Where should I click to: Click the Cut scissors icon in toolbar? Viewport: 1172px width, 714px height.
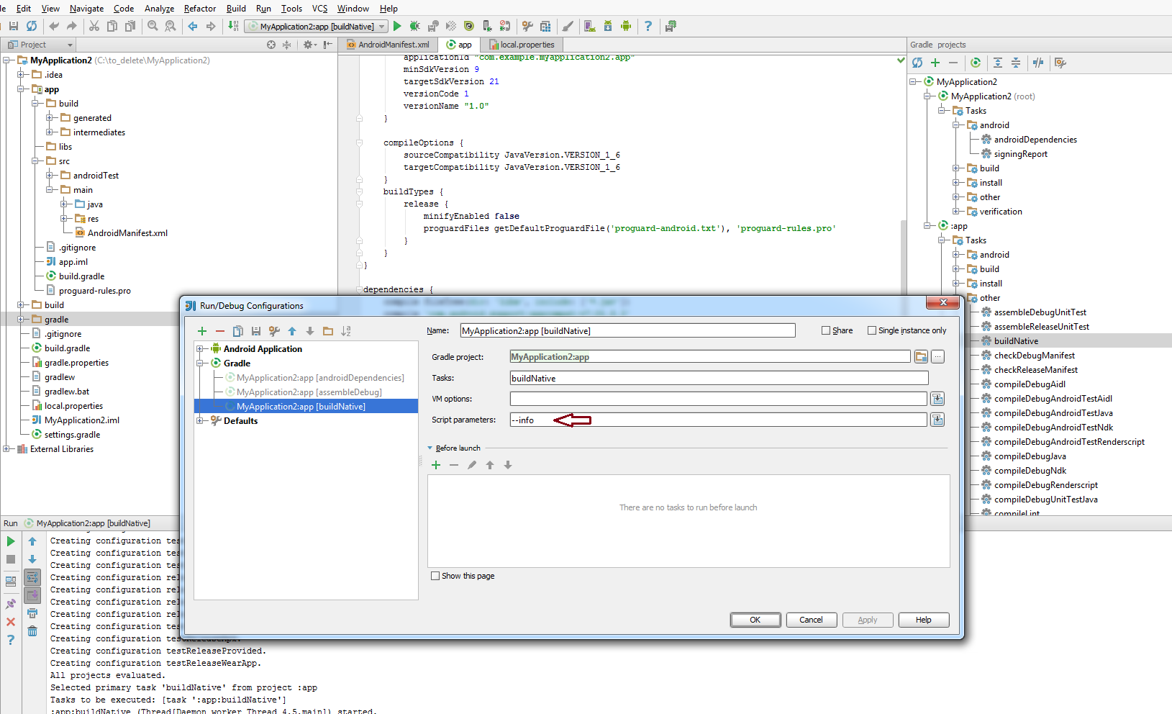coord(94,26)
